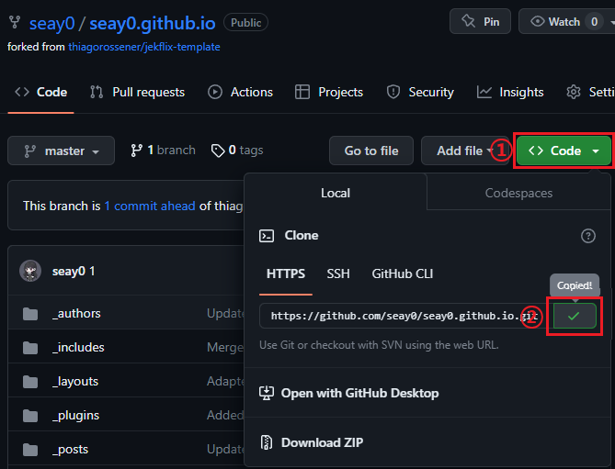Click the Watch count badge 0
Image resolution: width=615 pixels, height=469 pixels.
pos(594,21)
